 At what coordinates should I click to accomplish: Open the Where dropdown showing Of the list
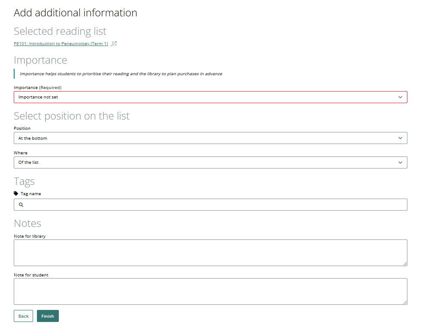pos(210,162)
